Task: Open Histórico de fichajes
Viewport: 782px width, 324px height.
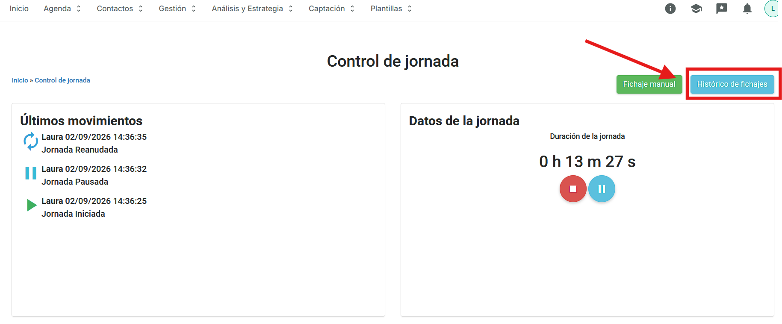Action: pyautogui.click(x=732, y=84)
